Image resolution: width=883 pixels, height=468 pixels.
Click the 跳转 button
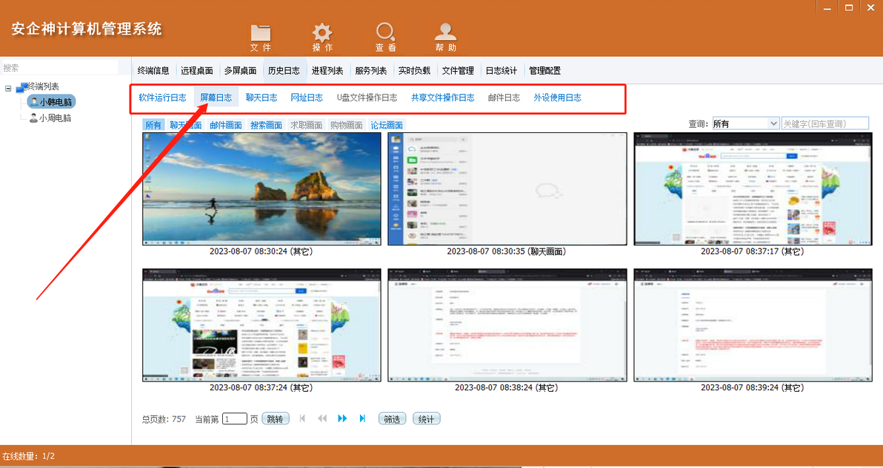pos(276,418)
